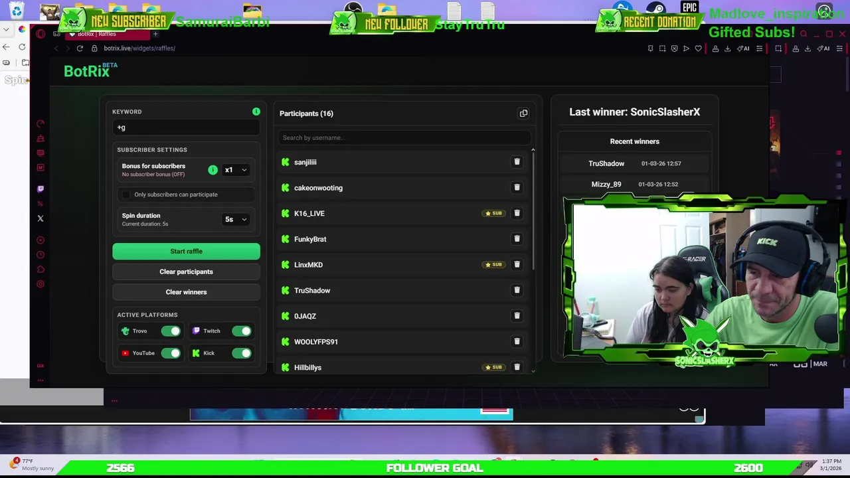Click Start raffle

pyautogui.click(x=186, y=251)
